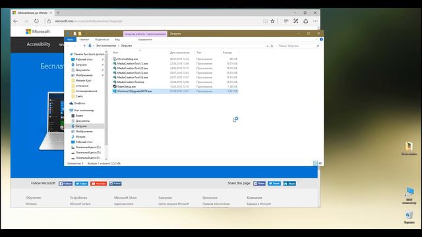The image size is (422, 237).
Task: Click the Properties icon in the Explorer quick access toolbar
Action: click(x=75, y=34)
